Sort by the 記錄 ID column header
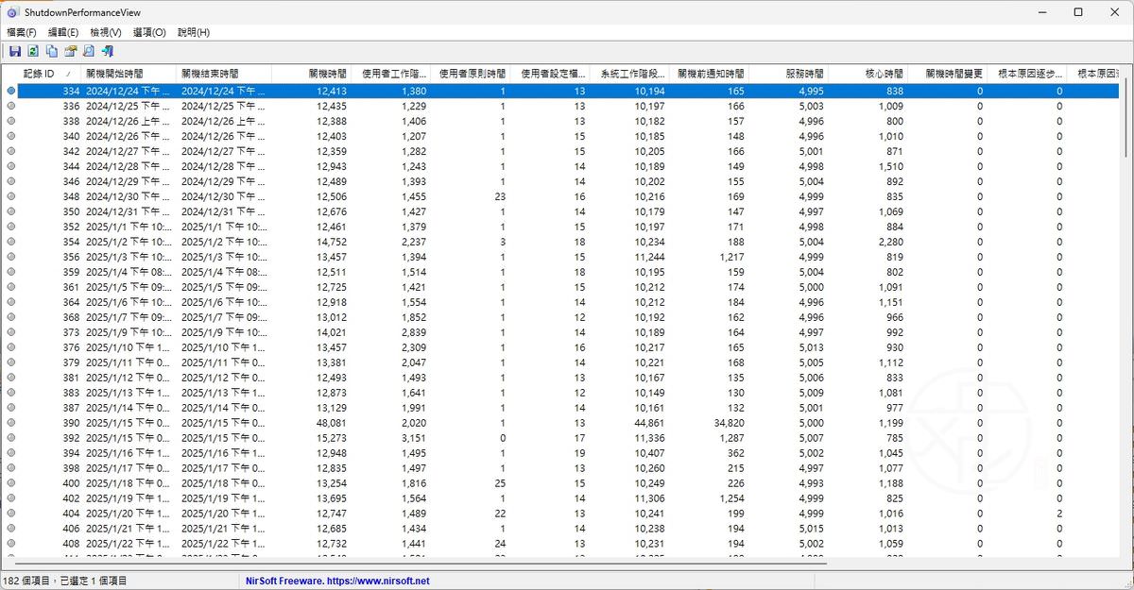The width and height of the screenshot is (1134, 590). 41,73
